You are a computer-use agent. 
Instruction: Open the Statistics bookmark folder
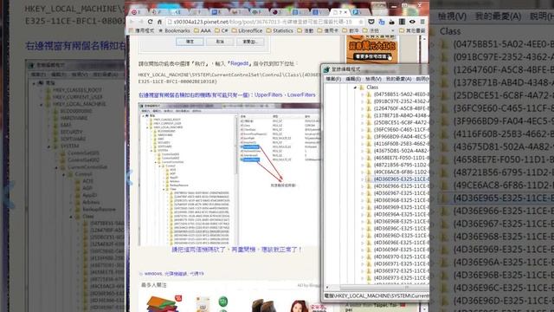[280, 31]
